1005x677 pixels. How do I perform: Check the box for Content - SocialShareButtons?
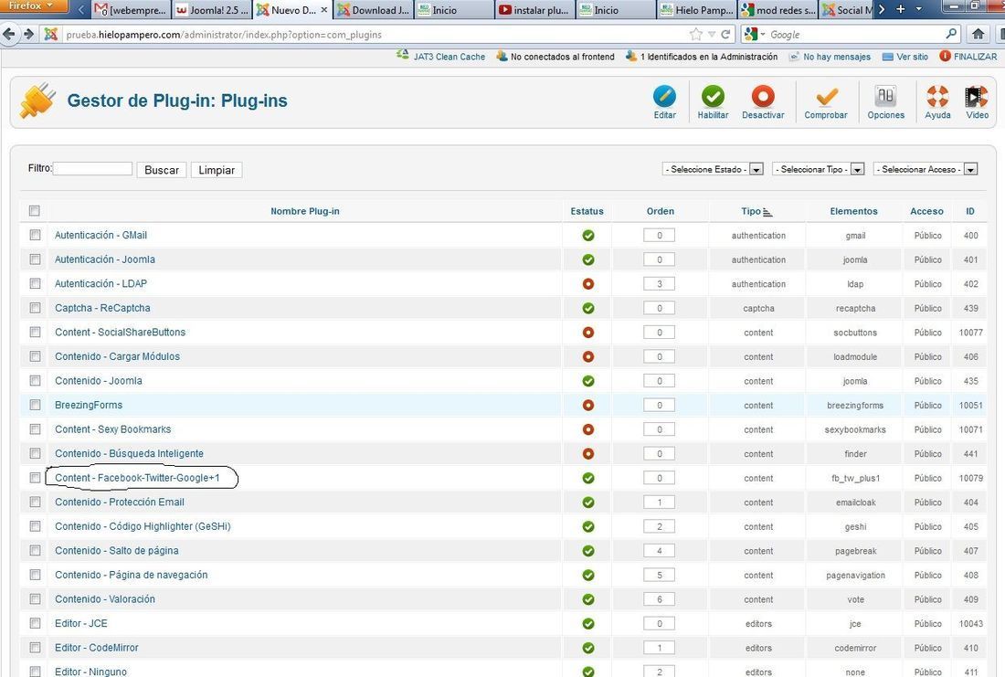coord(35,332)
